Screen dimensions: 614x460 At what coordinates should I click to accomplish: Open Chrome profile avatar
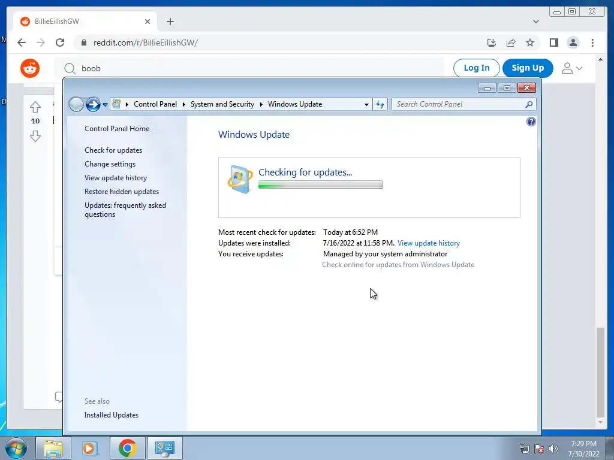click(573, 43)
